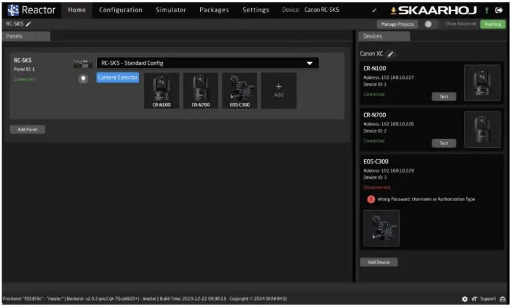
Task: Open settings gear icon in footer
Action: [x=465, y=299]
